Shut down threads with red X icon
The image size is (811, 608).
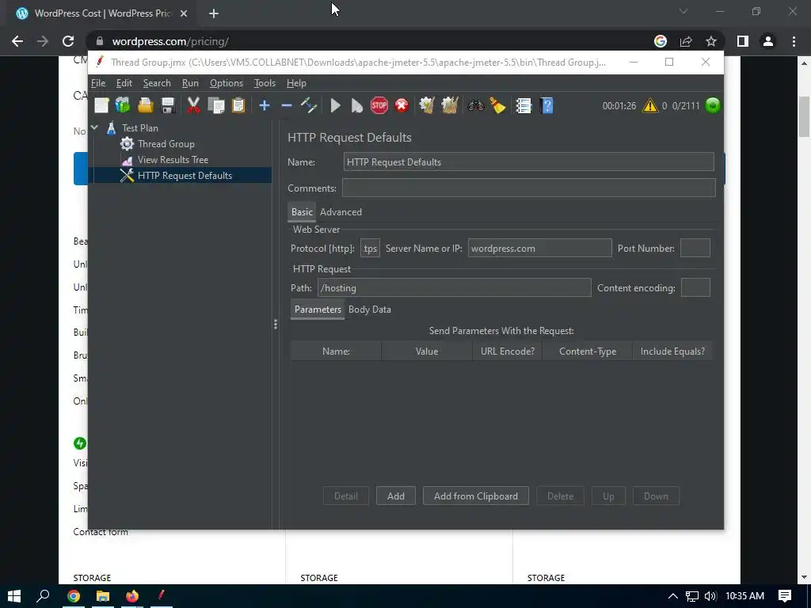pyautogui.click(x=402, y=105)
